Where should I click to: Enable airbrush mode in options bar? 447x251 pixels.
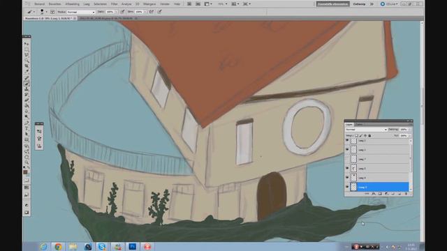[x=152, y=12]
